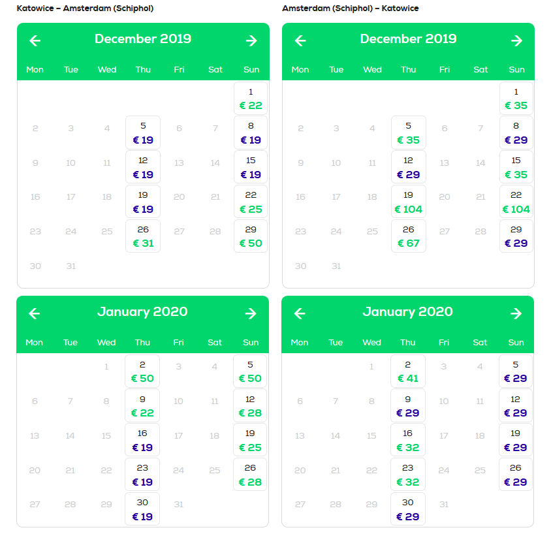The height and width of the screenshot is (534, 551).
Task: Select January 30 outbound flight for €19
Action: 142,509
